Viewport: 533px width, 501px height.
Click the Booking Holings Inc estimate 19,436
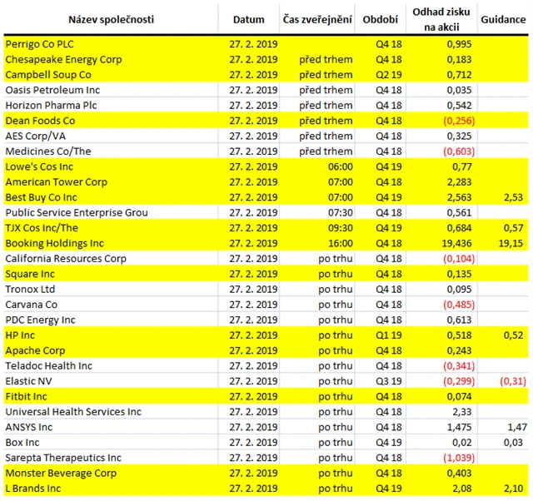click(x=455, y=243)
